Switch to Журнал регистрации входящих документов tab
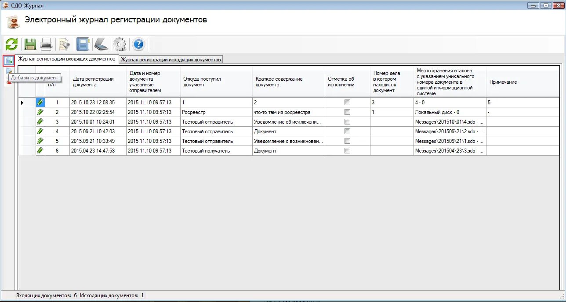The image size is (566, 302). 67,59
